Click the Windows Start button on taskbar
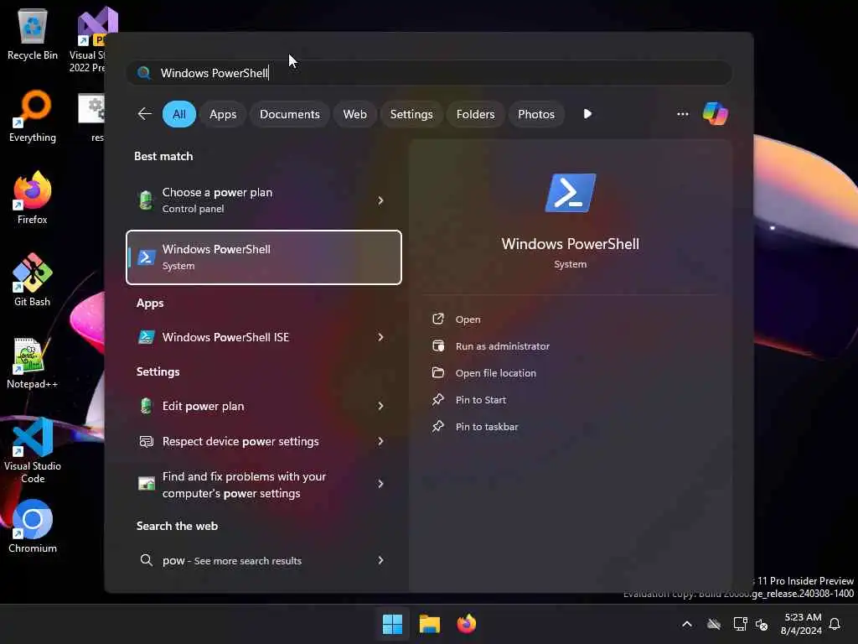Viewport: 858px width, 644px height. click(392, 624)
